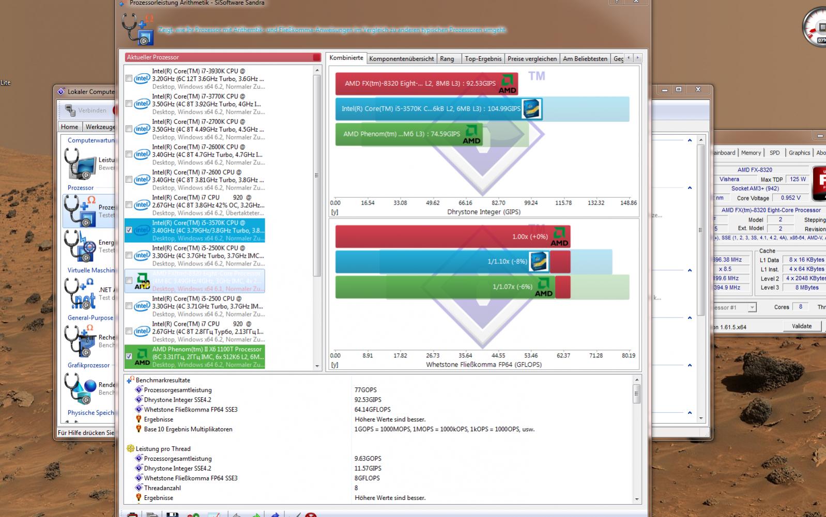The width and height of the screenshot is (826, 517).
Task: Click the gauge gadget on the desktop
Action: (815, 27)
